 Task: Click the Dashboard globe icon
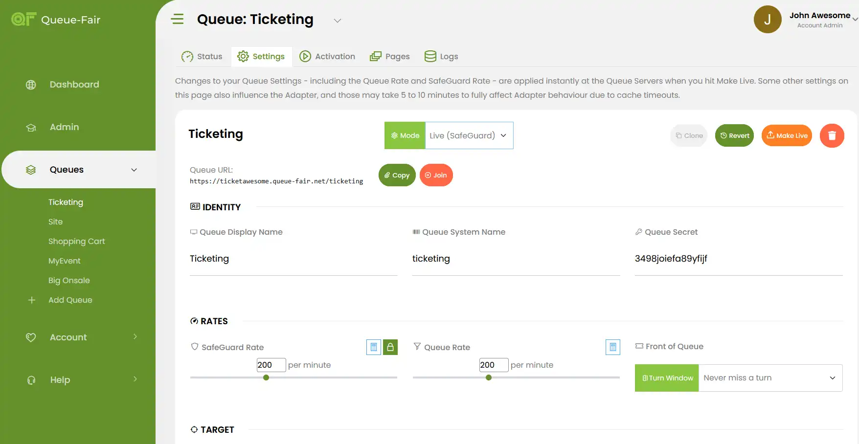point(31,85)
